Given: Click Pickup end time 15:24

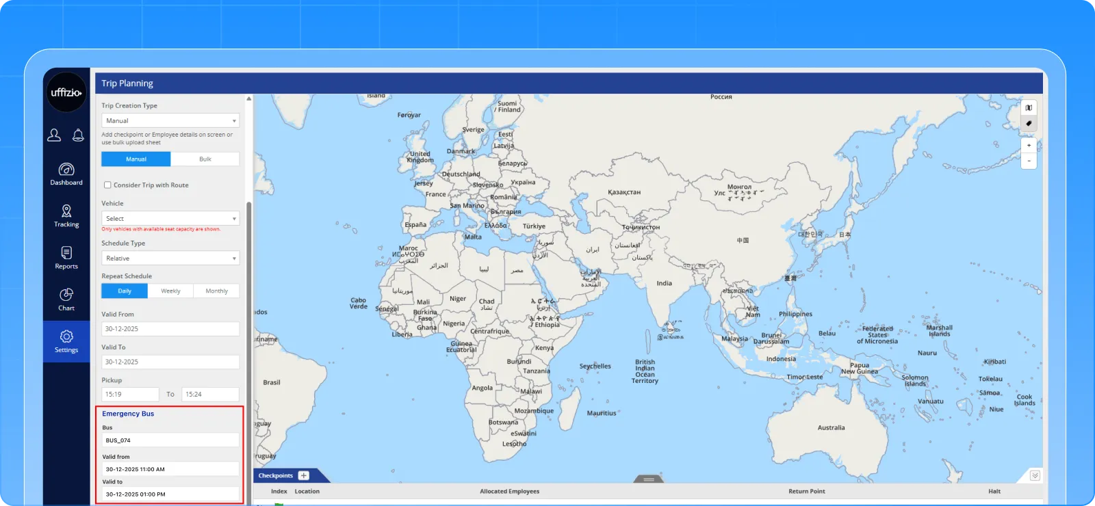Looking at the screenshot, I should [211, 395].
